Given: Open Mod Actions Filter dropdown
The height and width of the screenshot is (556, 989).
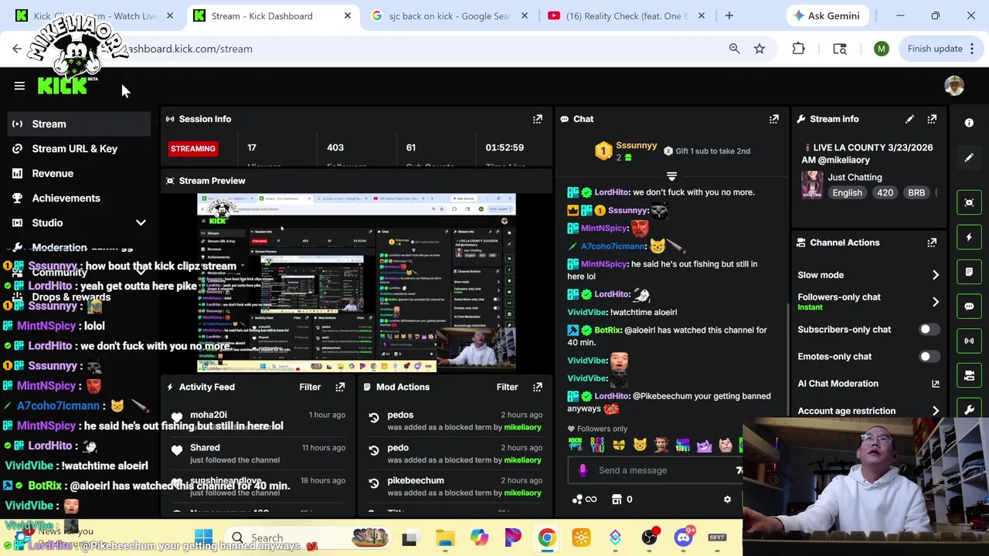Looking at the screenshot, I should click(507, 387).
